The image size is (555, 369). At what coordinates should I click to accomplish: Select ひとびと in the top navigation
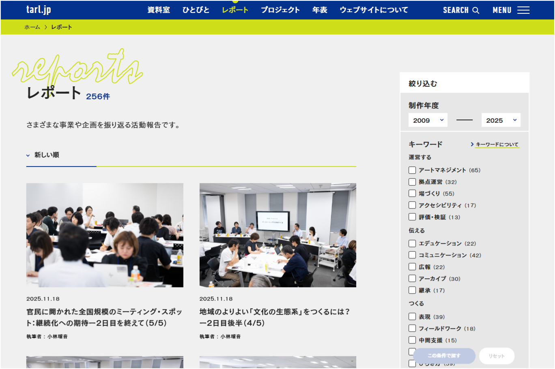pos(196,10)
